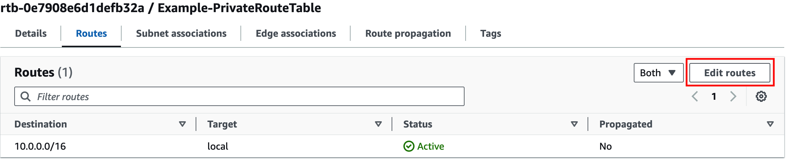Sort by Destination column arrow
The width and height of the screenshot is (787, 159).
tap(182, 124)
